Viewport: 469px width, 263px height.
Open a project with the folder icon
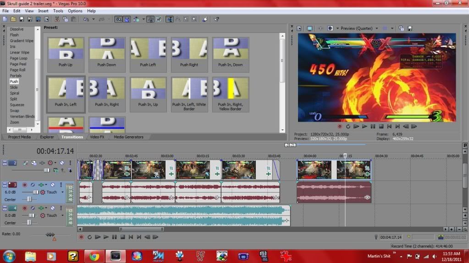pos(13,19)
